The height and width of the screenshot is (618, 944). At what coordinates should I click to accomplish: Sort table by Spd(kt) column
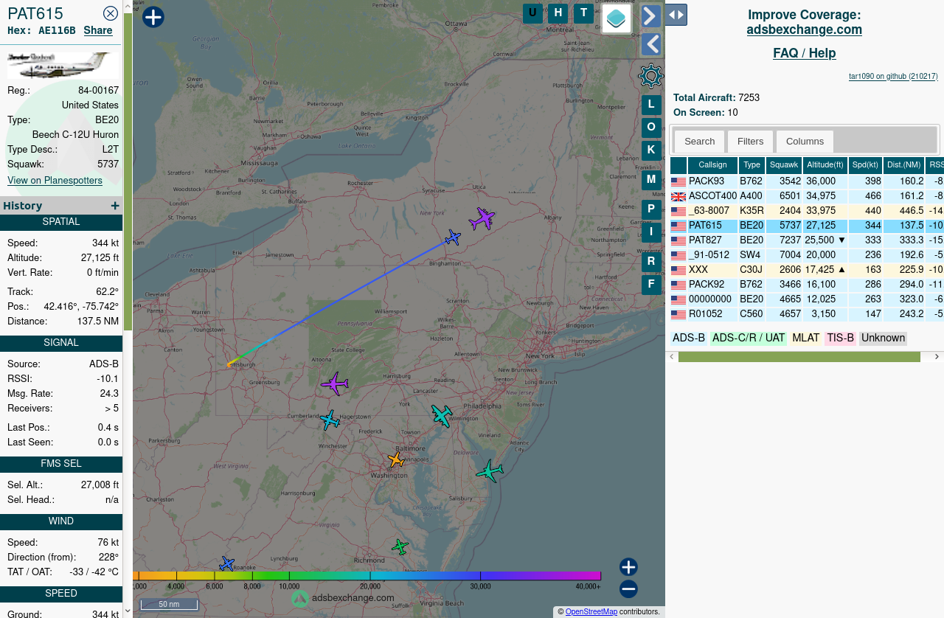865,165
